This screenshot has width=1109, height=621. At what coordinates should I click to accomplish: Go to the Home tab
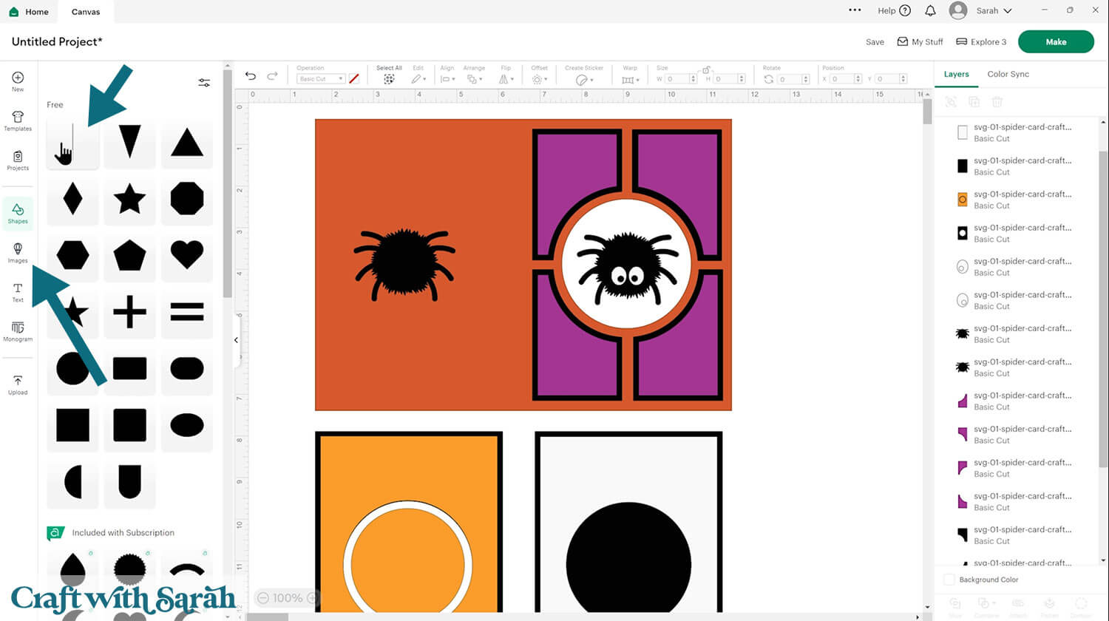click(30, 11)
